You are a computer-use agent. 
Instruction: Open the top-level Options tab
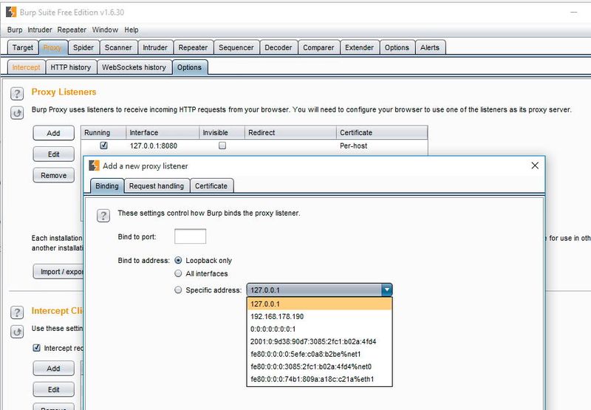point(397,47)
